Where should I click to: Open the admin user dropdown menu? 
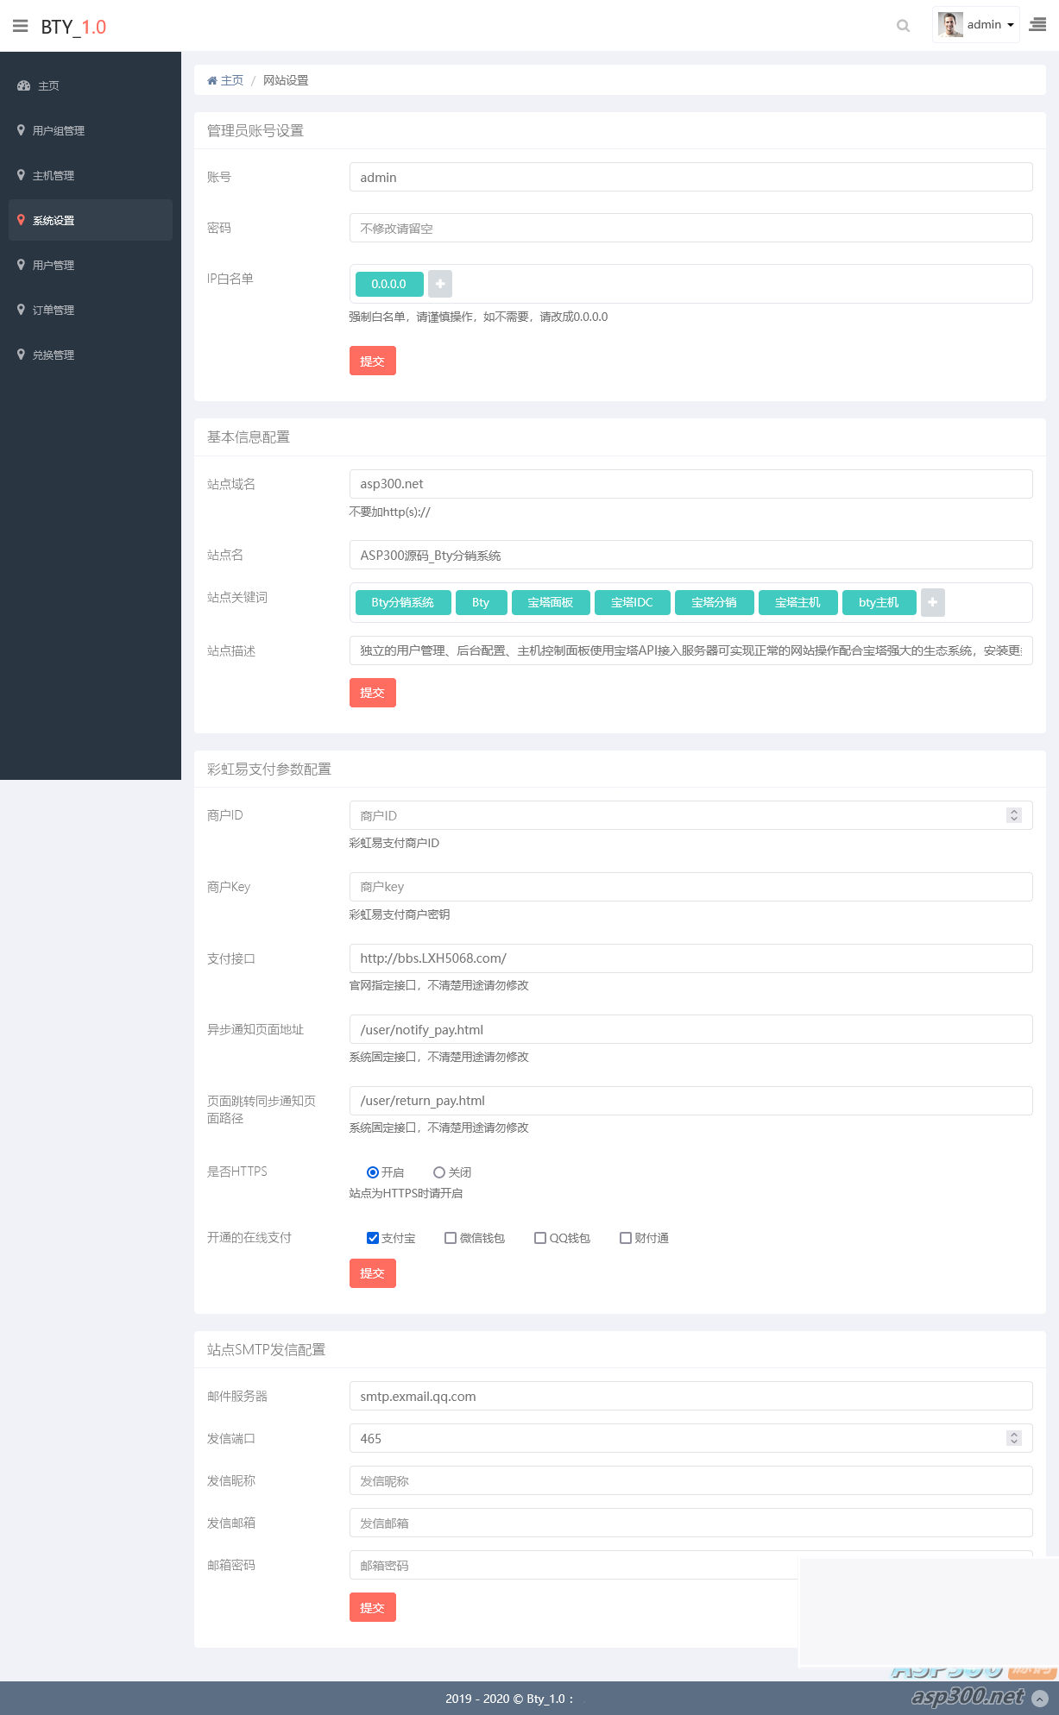coord(989,25)
